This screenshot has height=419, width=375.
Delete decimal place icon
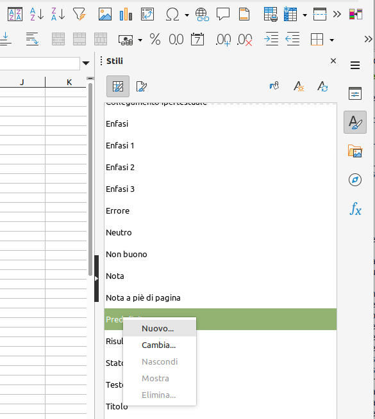pyautogui.click(x=245, y=40)
